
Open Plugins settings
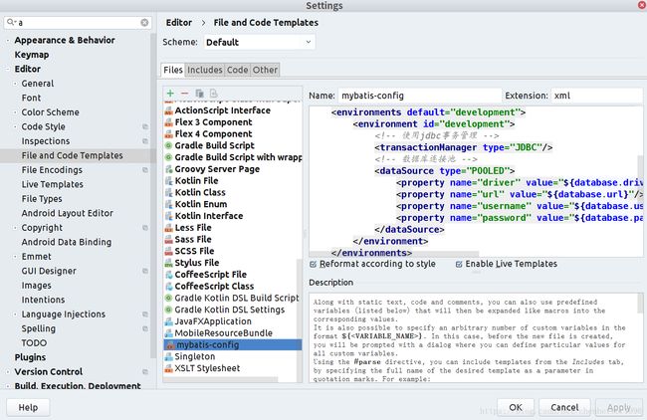[x=30, y=357]
